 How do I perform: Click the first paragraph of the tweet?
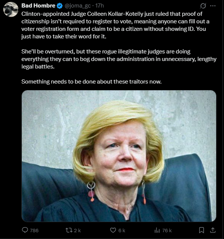click(x=116, y=25)
